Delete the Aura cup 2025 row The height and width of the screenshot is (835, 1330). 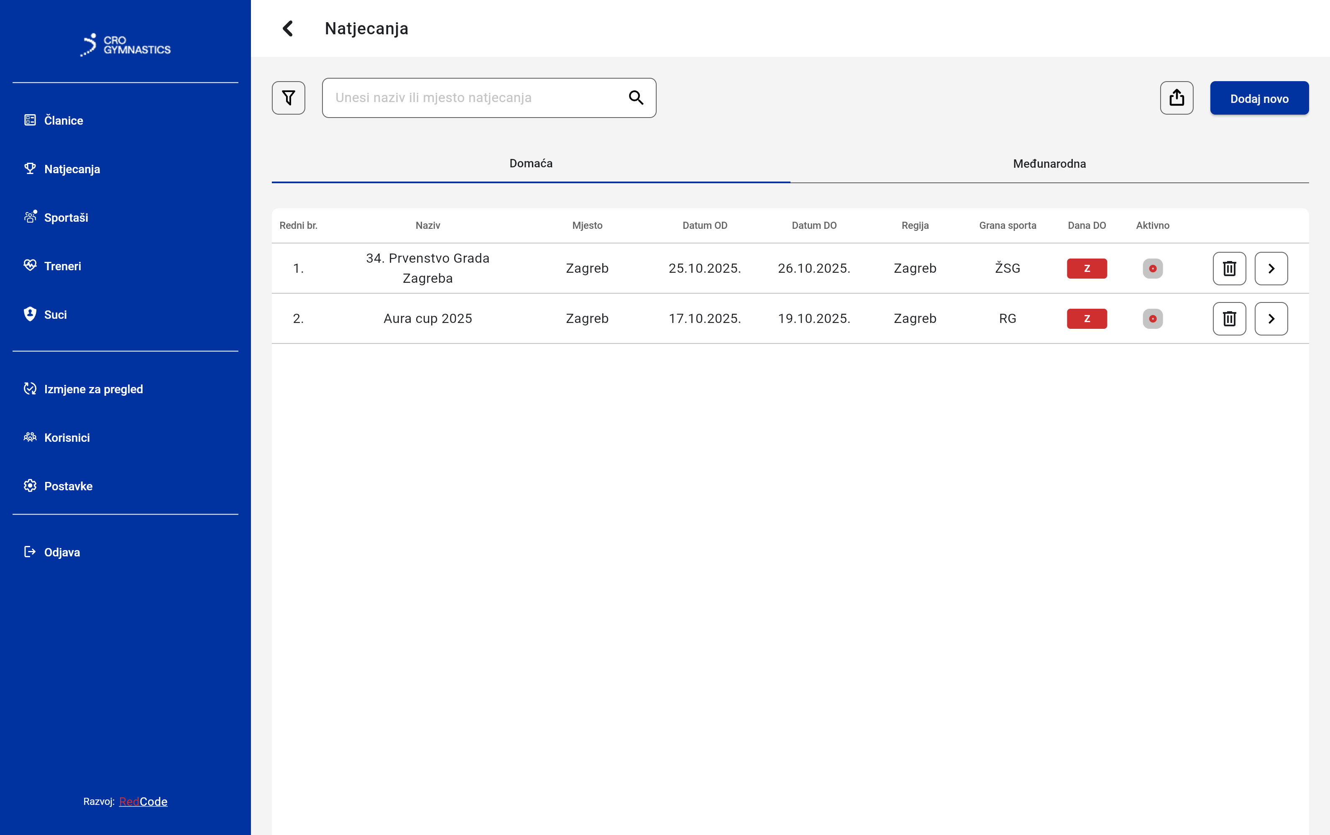tap(1229, 319)
